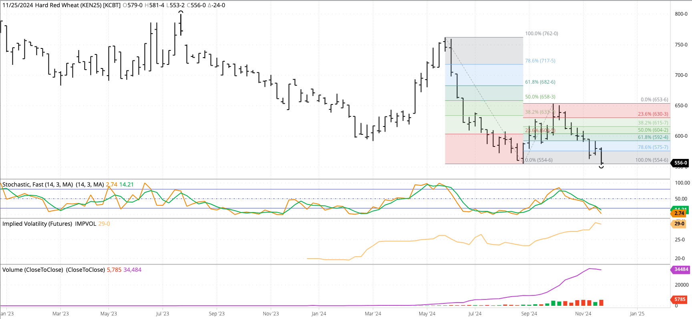Select the 61.8% (682-6) Fibonacci level label

[x=540, y=82]
